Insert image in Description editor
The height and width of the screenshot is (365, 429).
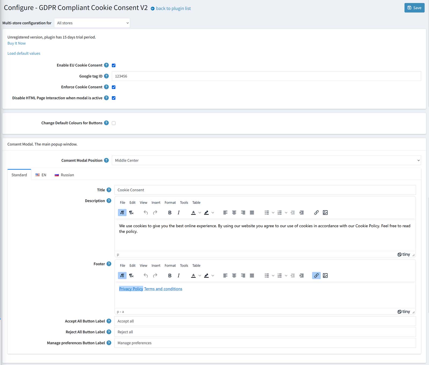pos(325,213)
